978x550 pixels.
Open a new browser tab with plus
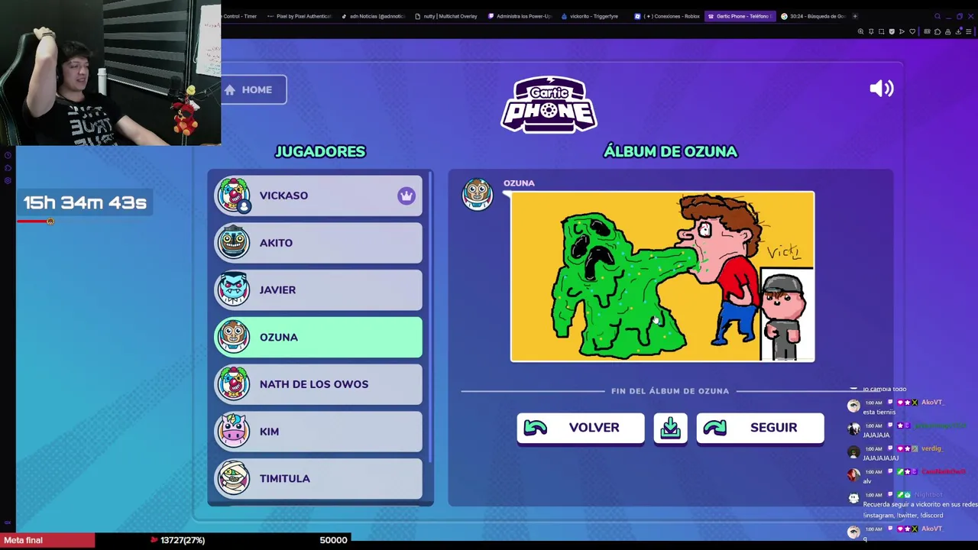(x=855, y=16)
